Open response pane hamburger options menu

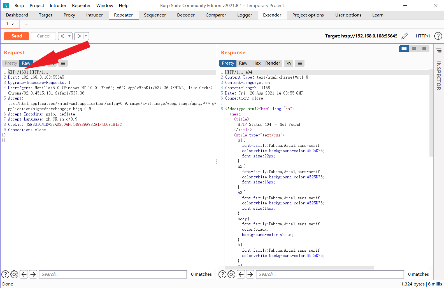[x=299, y=63]
